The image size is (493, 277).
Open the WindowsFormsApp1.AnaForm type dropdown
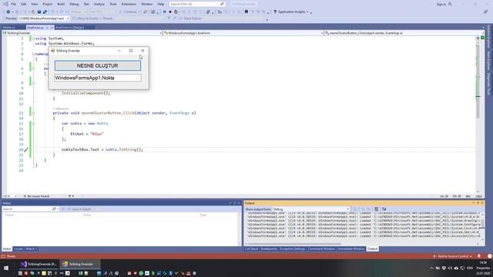click(x=243, y=32)
